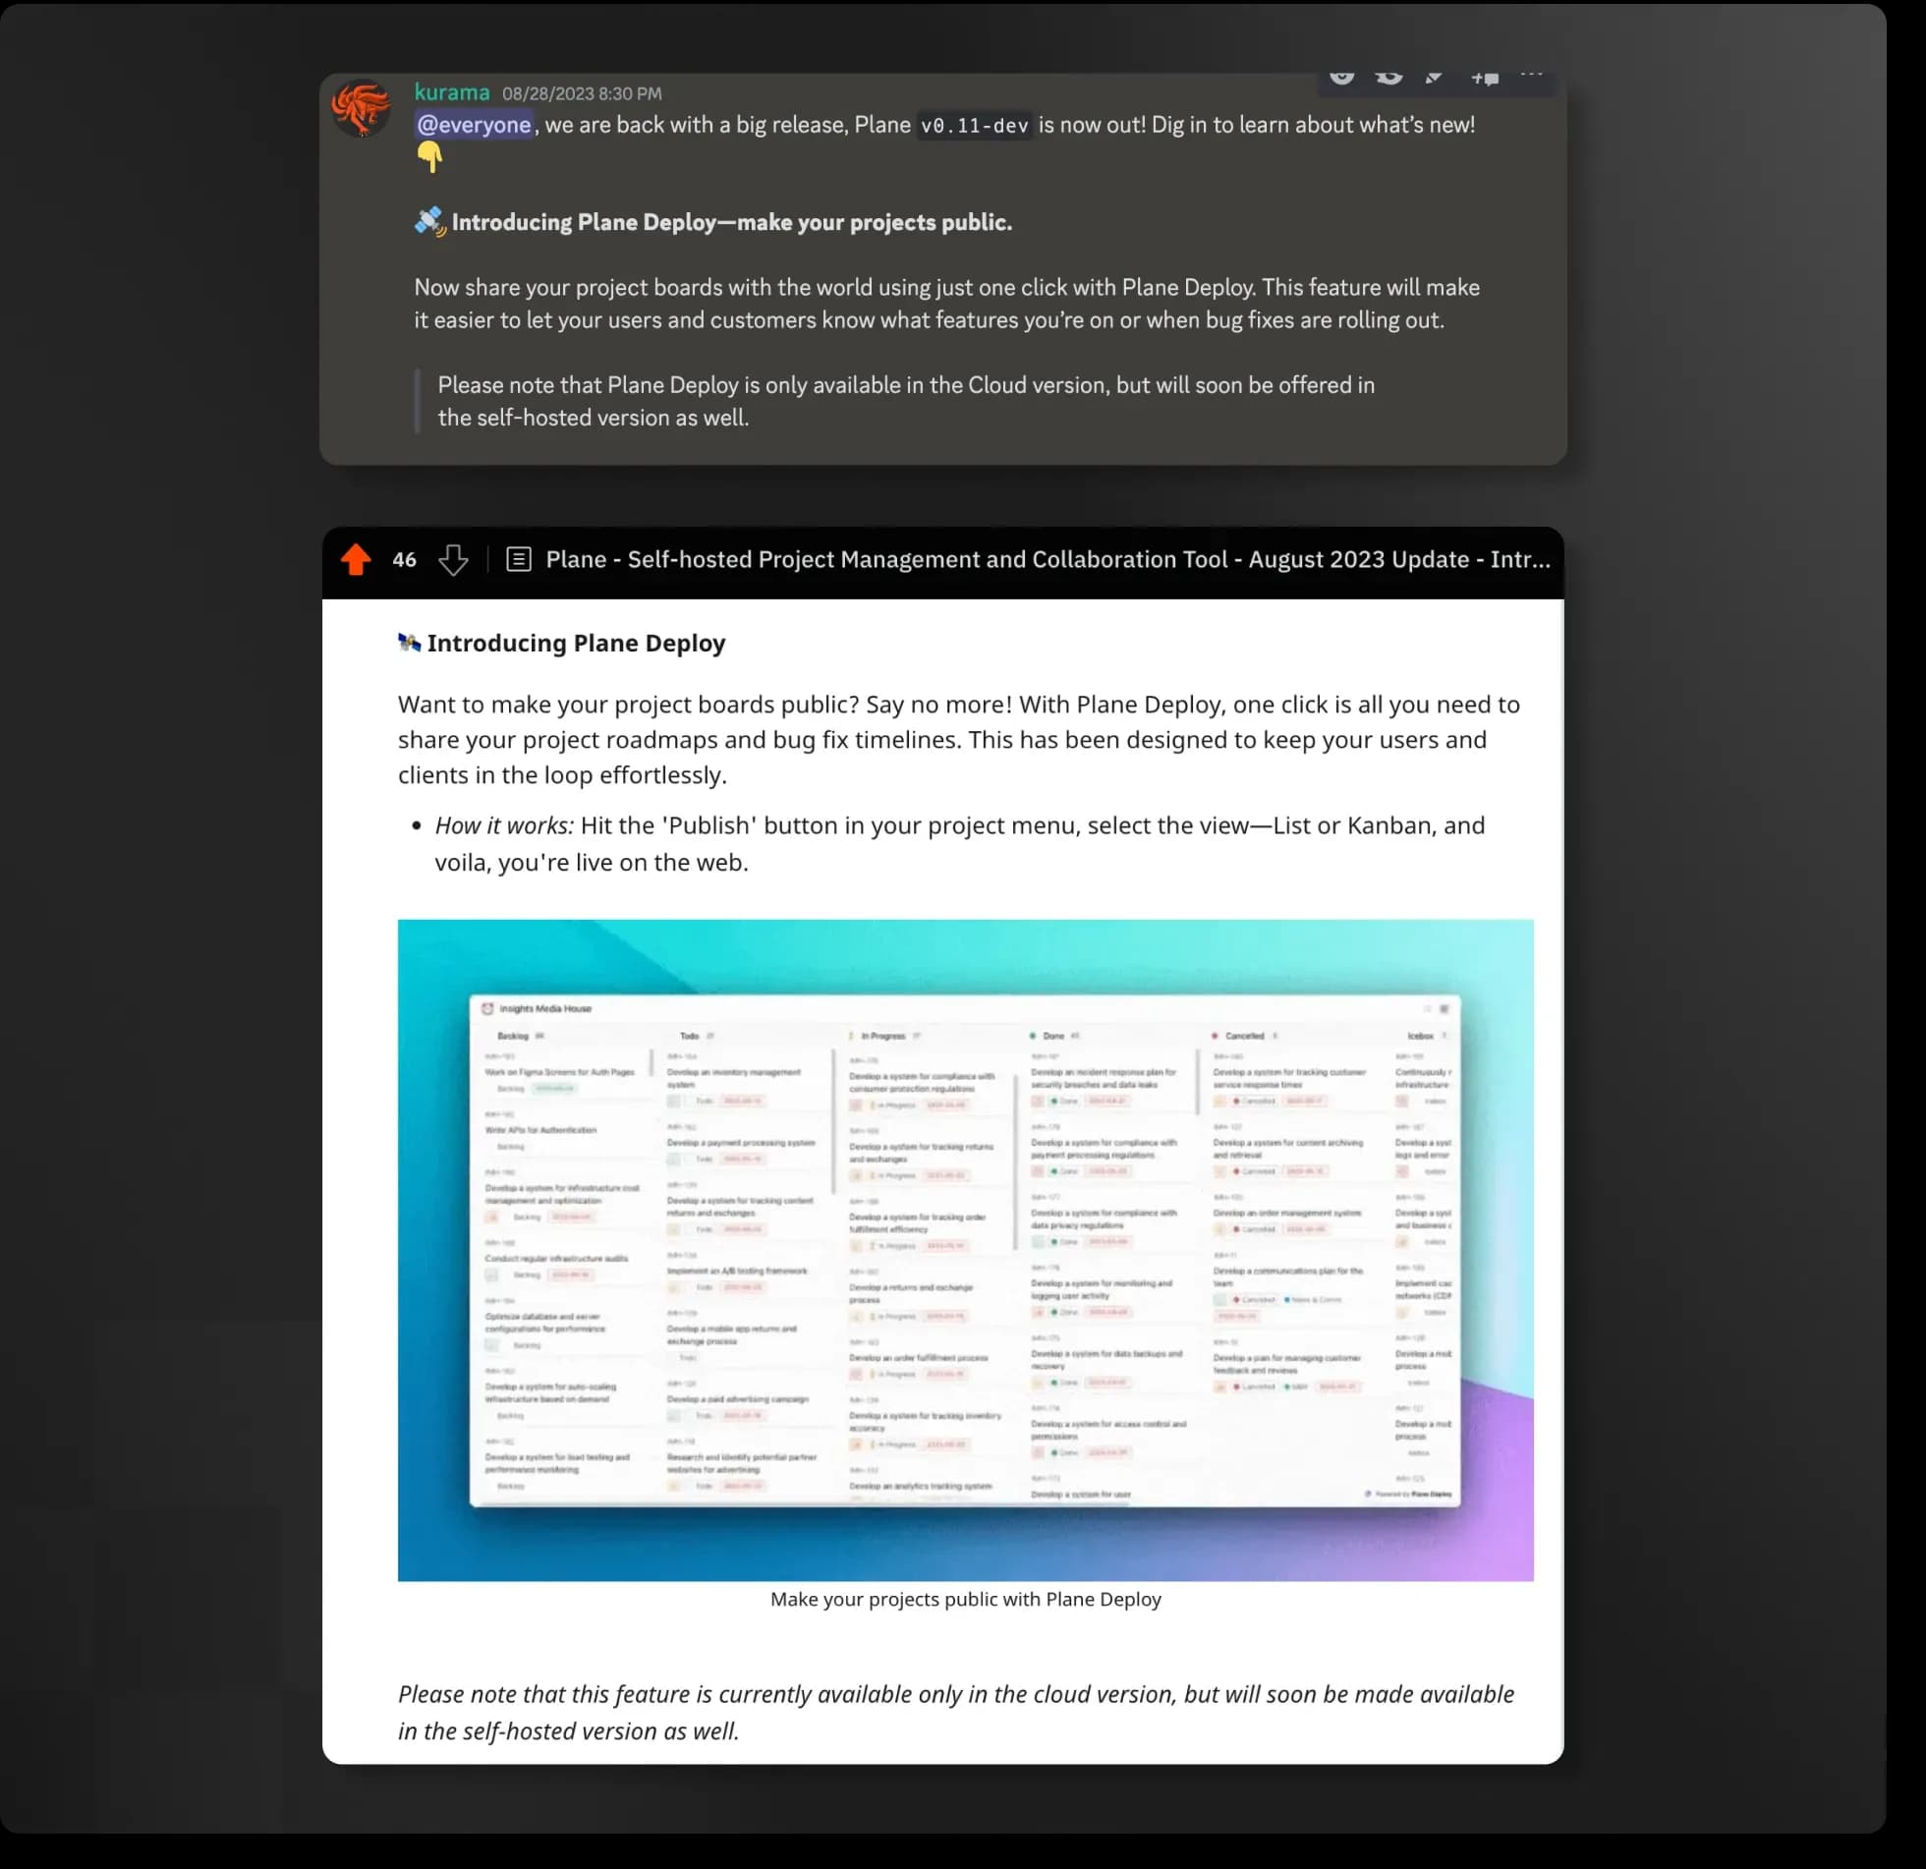Click the Cancelled column header in Kanban
The image size is (1926, 1869).
tap(1244, 1036)
